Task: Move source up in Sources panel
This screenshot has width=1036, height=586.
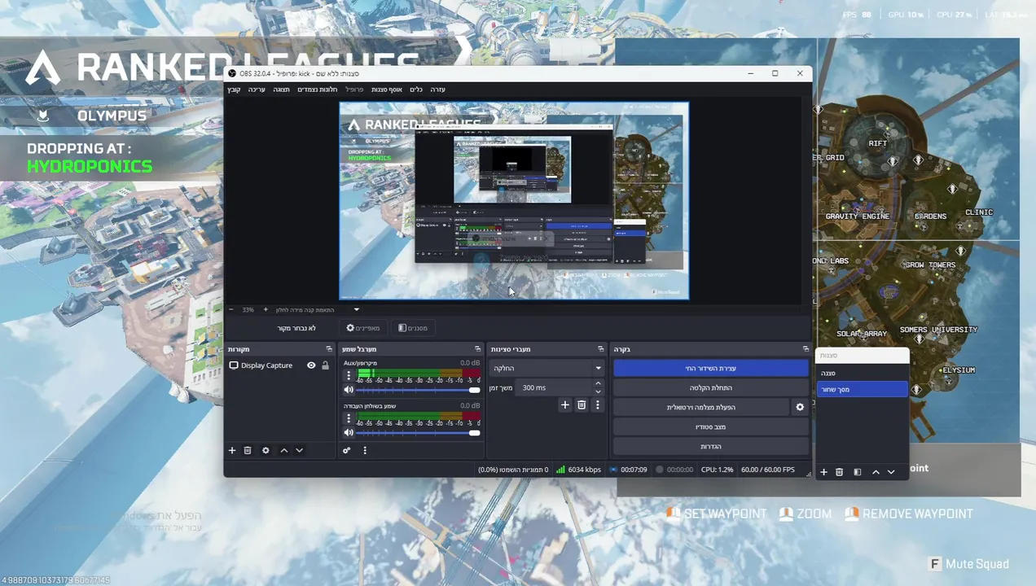Action: point(284,450)
